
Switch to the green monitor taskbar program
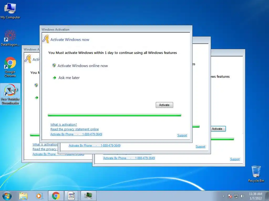click(x=88, y=196)
